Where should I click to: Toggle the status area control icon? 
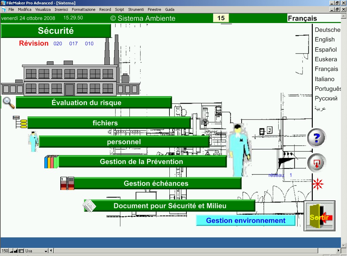point(21,251)
